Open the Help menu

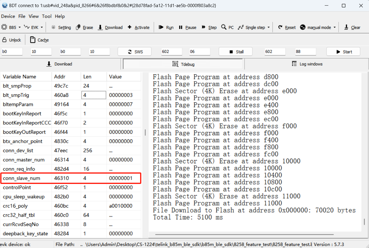tap(60, 16)
